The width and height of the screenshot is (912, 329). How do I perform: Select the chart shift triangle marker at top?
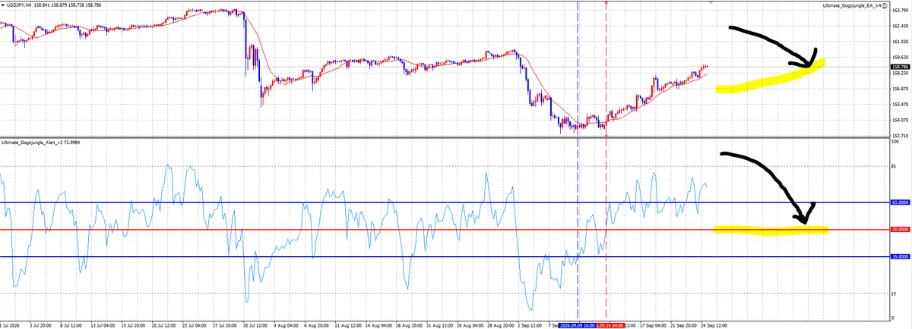711,2
